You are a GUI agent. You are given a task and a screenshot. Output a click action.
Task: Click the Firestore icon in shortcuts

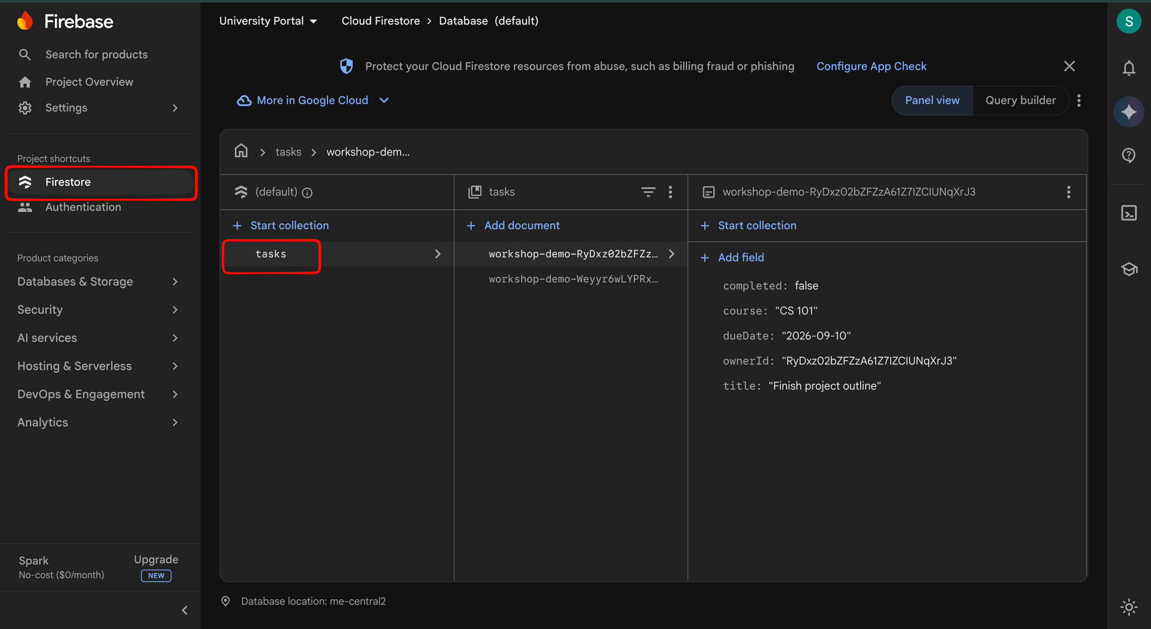point(25,182)
